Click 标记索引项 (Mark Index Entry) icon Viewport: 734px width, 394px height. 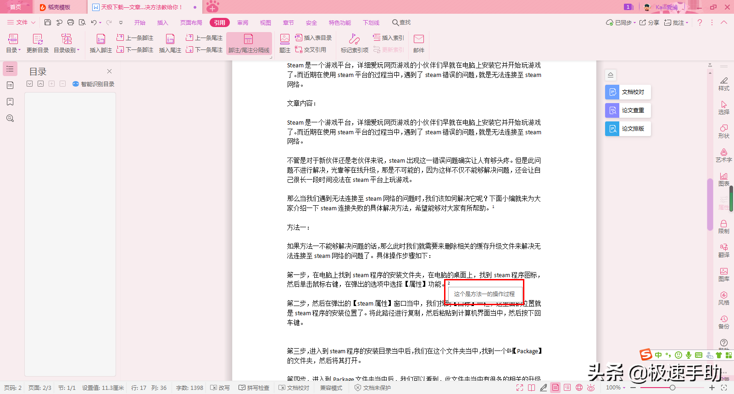coord(355,44)
